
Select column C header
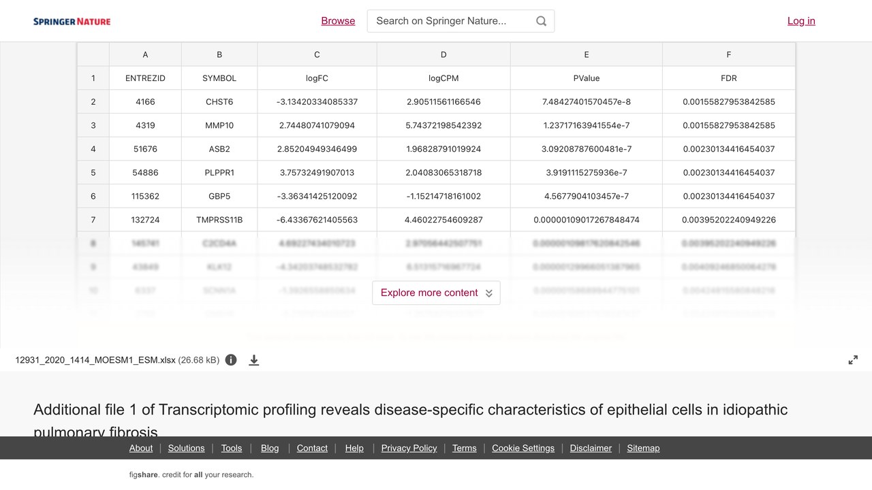coord(317,54)
